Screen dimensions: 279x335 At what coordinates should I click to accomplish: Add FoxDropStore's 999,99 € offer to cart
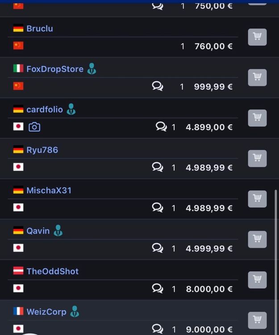pos(257,77)
